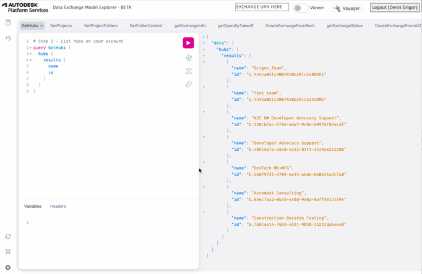
Task: Open keyboard shortcuts command icon
Action: click(8, 252)
